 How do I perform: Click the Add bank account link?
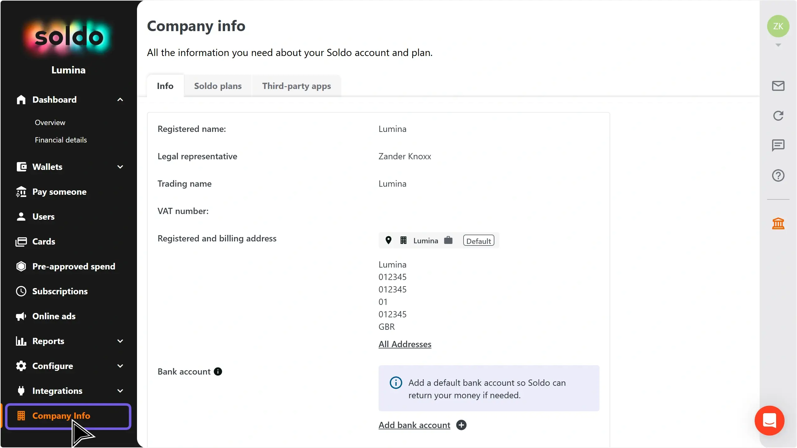414,425
